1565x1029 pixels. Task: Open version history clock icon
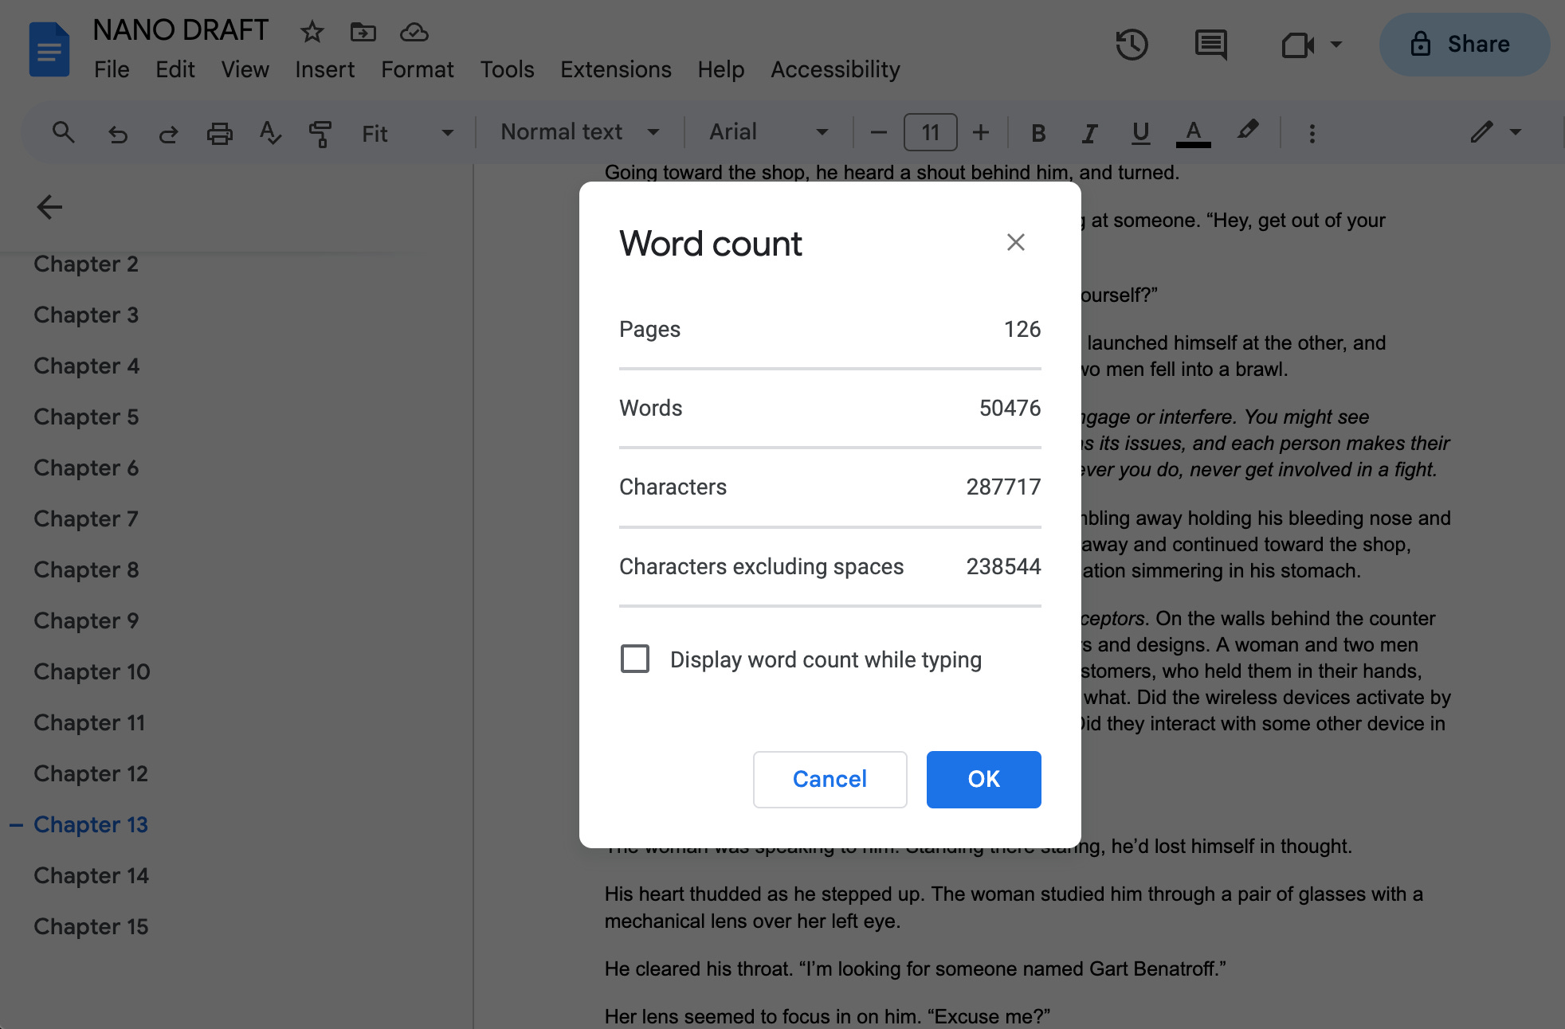click(x=1132, y=45)
